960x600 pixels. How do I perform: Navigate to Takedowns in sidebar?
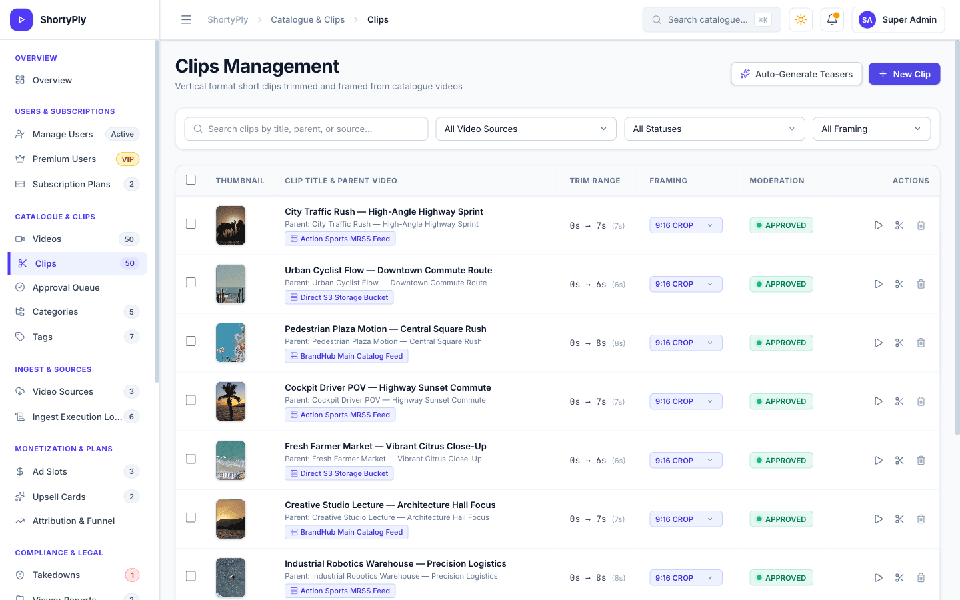point(77,575)
